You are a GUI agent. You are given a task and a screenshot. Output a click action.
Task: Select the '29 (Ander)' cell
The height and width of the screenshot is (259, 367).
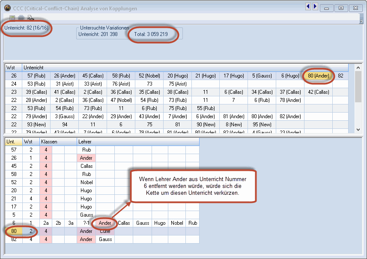[x=121, y=116]
